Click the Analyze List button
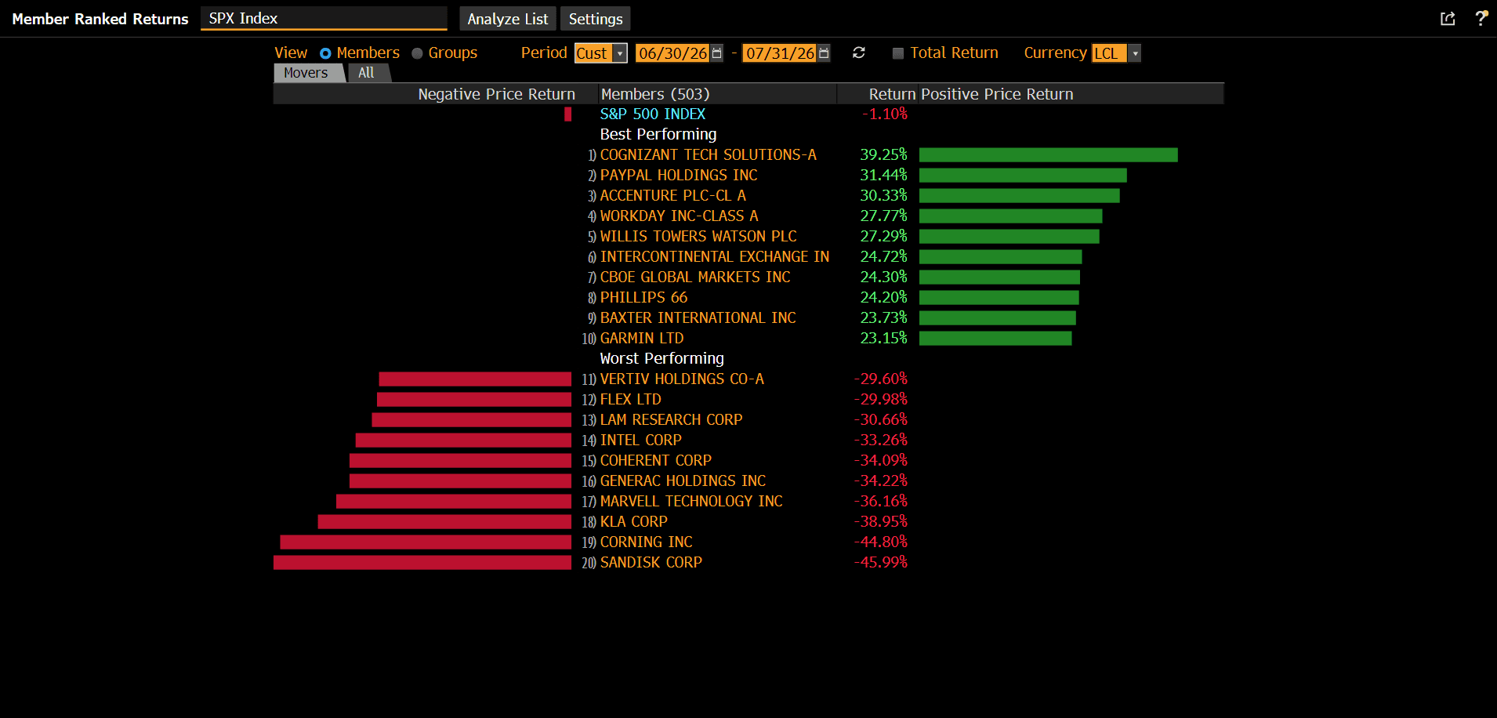The width and height of the screenshot is (1497, 718). 508,19
